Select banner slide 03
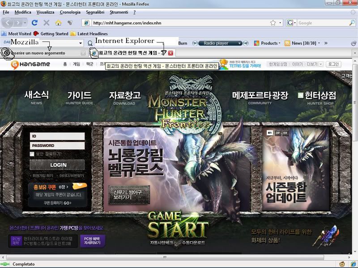 pyautogui.click(x=285, y=133)
